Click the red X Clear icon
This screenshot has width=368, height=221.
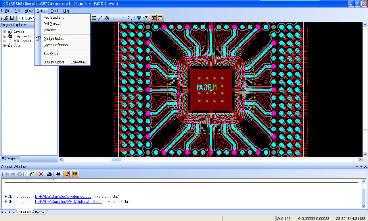coord(41,174)
